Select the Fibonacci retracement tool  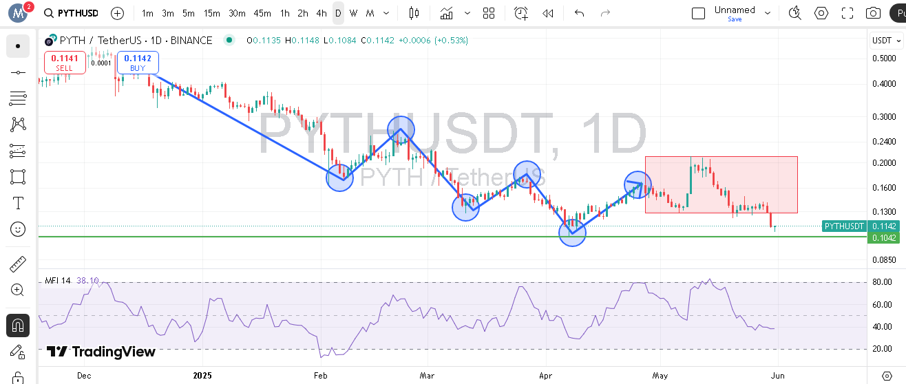pos(18,98)
